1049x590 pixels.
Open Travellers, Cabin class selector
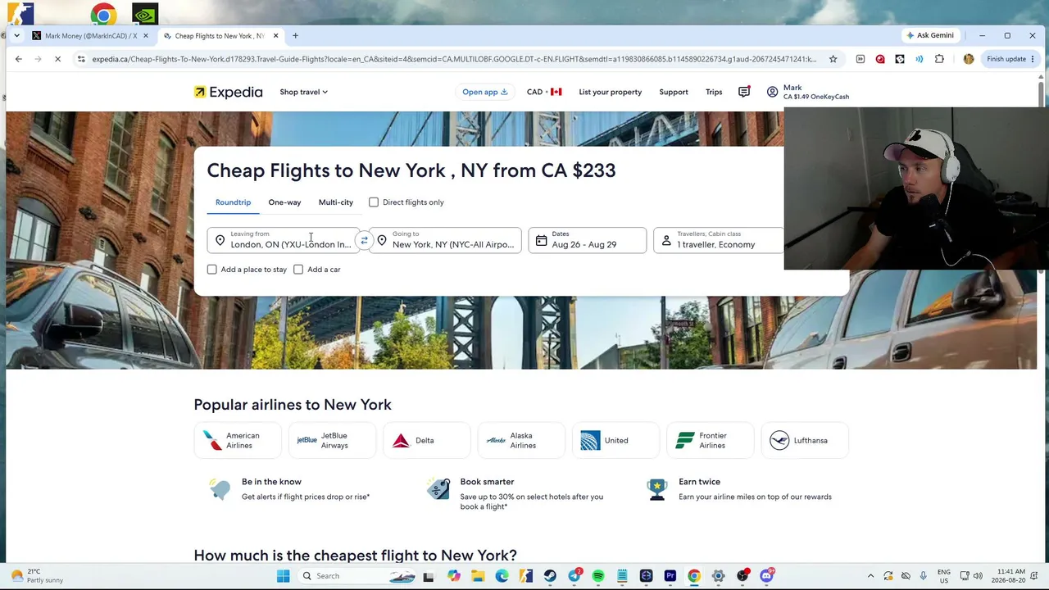click(719, 240)
